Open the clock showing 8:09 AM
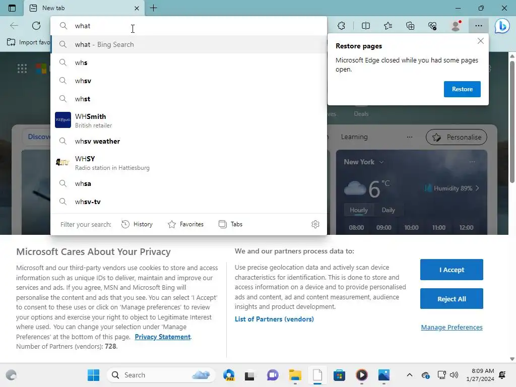516x387 pixels. [x=480, y=375]
